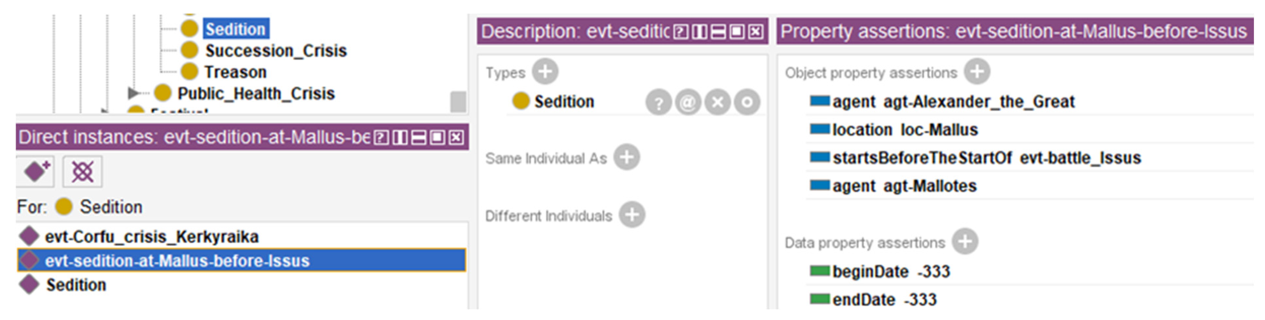
Task: Select the Succession_Crisis class
Action: [x=275, y=50]
